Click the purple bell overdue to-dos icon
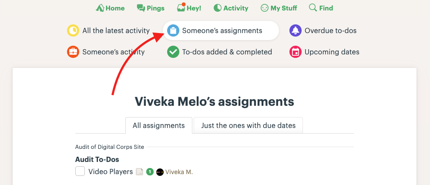Image resolution: width=430 pixels, height=185 pixels. tap(296, 31)
